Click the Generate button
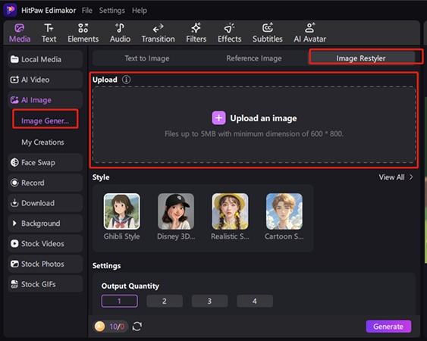 388,327
